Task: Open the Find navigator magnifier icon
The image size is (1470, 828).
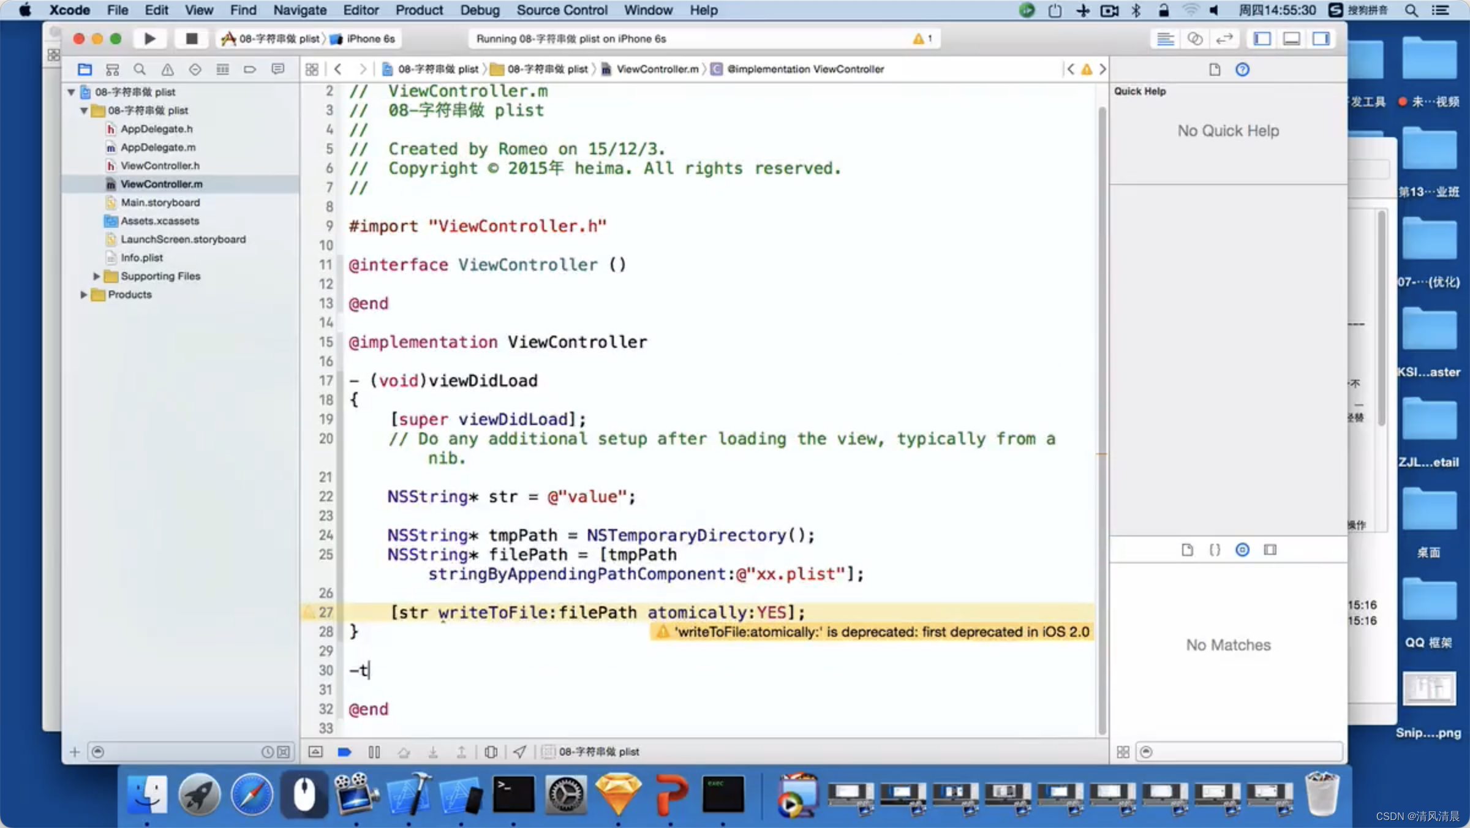Action: click(x=140, y=69)
